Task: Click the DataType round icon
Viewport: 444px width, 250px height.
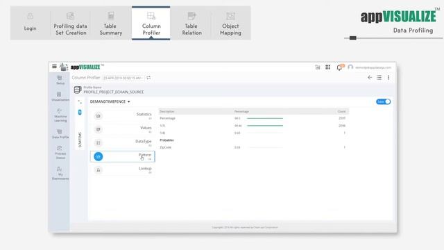Action: point(99,143)
